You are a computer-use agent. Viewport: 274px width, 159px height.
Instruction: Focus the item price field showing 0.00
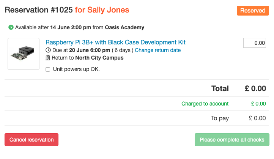[254, 43]
